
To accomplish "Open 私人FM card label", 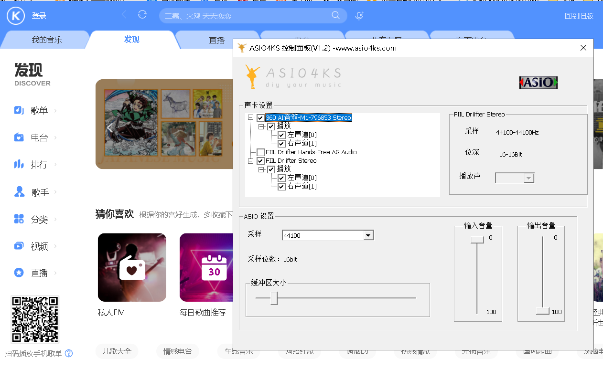I will pos(111,313).
